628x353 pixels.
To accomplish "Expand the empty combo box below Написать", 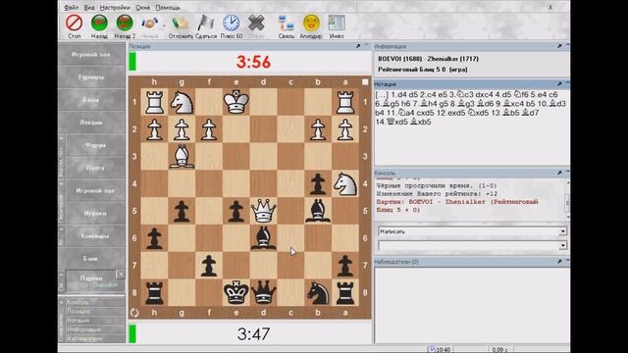I will click(x=562, y=245).
